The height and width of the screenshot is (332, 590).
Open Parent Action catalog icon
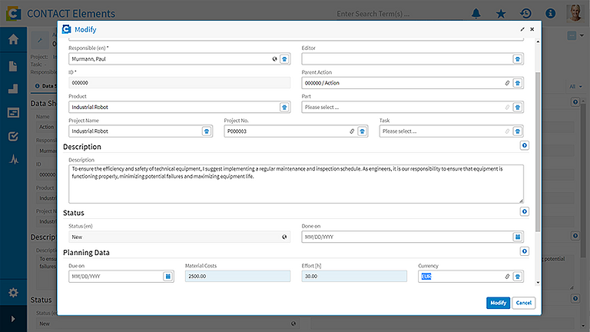518,83
